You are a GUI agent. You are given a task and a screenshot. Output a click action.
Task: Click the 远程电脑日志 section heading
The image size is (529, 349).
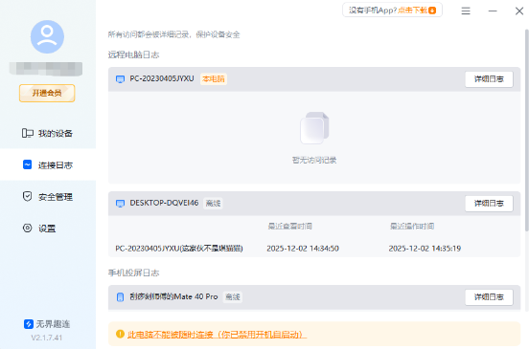(x=133, y=55)
